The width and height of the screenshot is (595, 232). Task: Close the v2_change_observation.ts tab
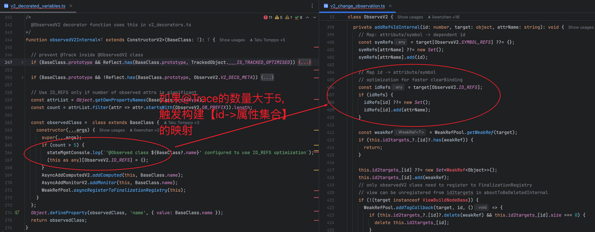(x=390, y=6)
